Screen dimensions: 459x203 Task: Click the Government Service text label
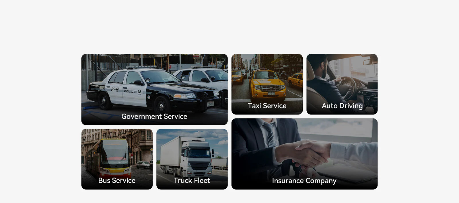154,117
